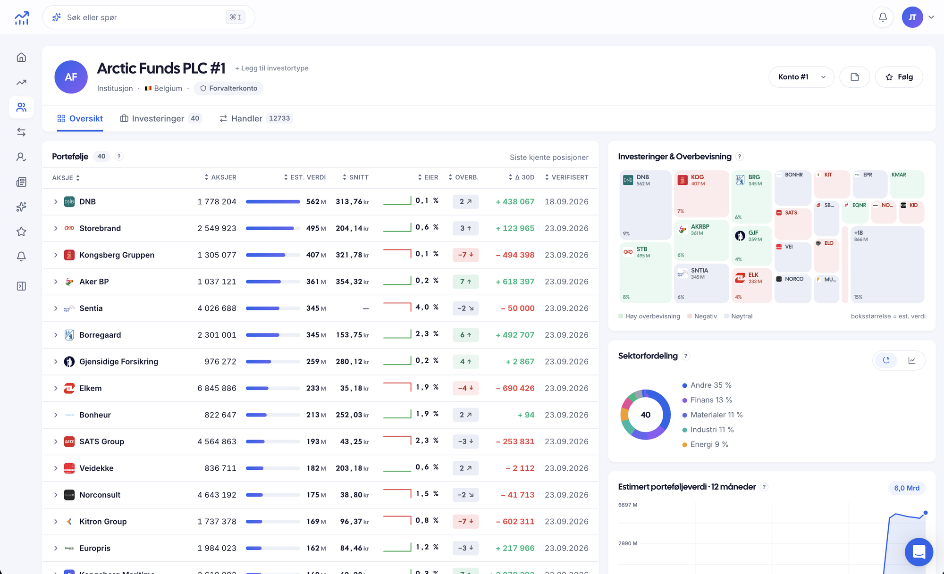Switch sector view to donut chart
The image size is (944, 574).
(886, 360)
